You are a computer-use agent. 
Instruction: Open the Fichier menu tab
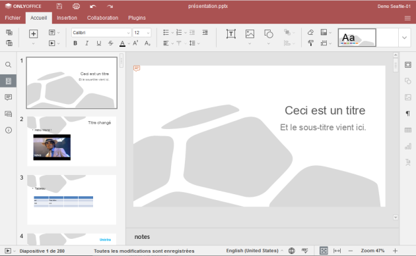point(13,18)
